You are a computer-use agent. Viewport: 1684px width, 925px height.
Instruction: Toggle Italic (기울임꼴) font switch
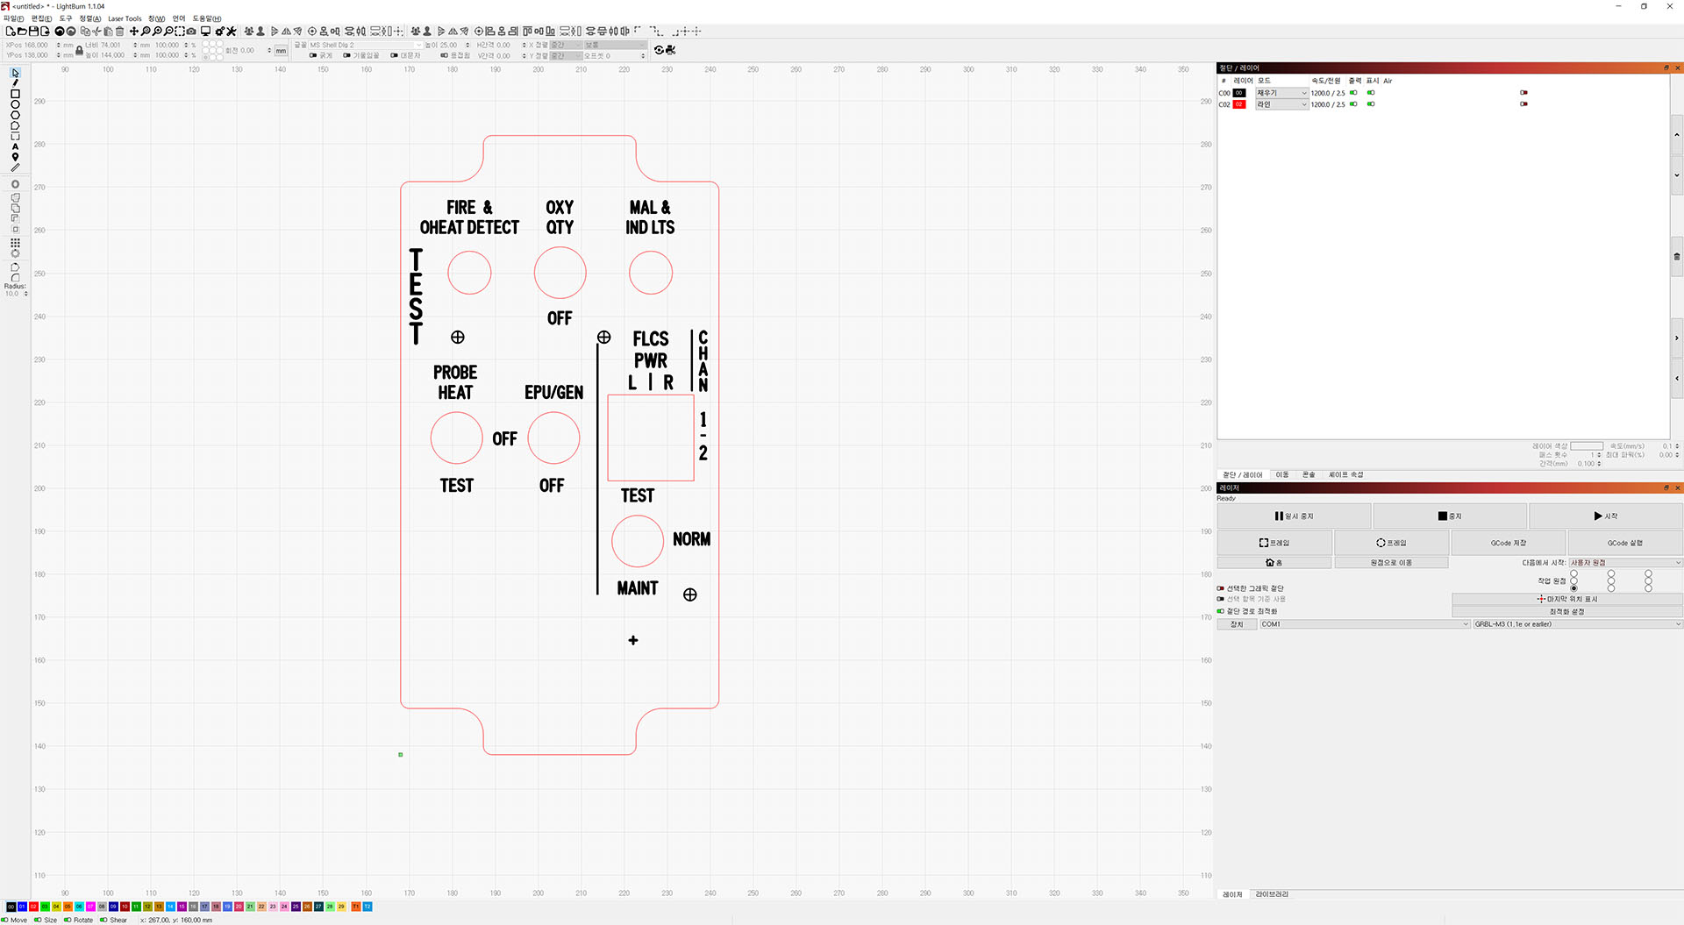[x=346, y=55]
